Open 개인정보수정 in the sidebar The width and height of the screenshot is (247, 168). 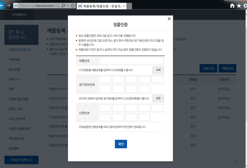tap(17, 139)
